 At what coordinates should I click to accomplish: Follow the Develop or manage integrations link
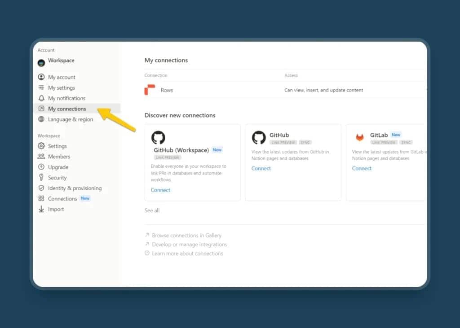pyautogui.click(x=189, y=245)
